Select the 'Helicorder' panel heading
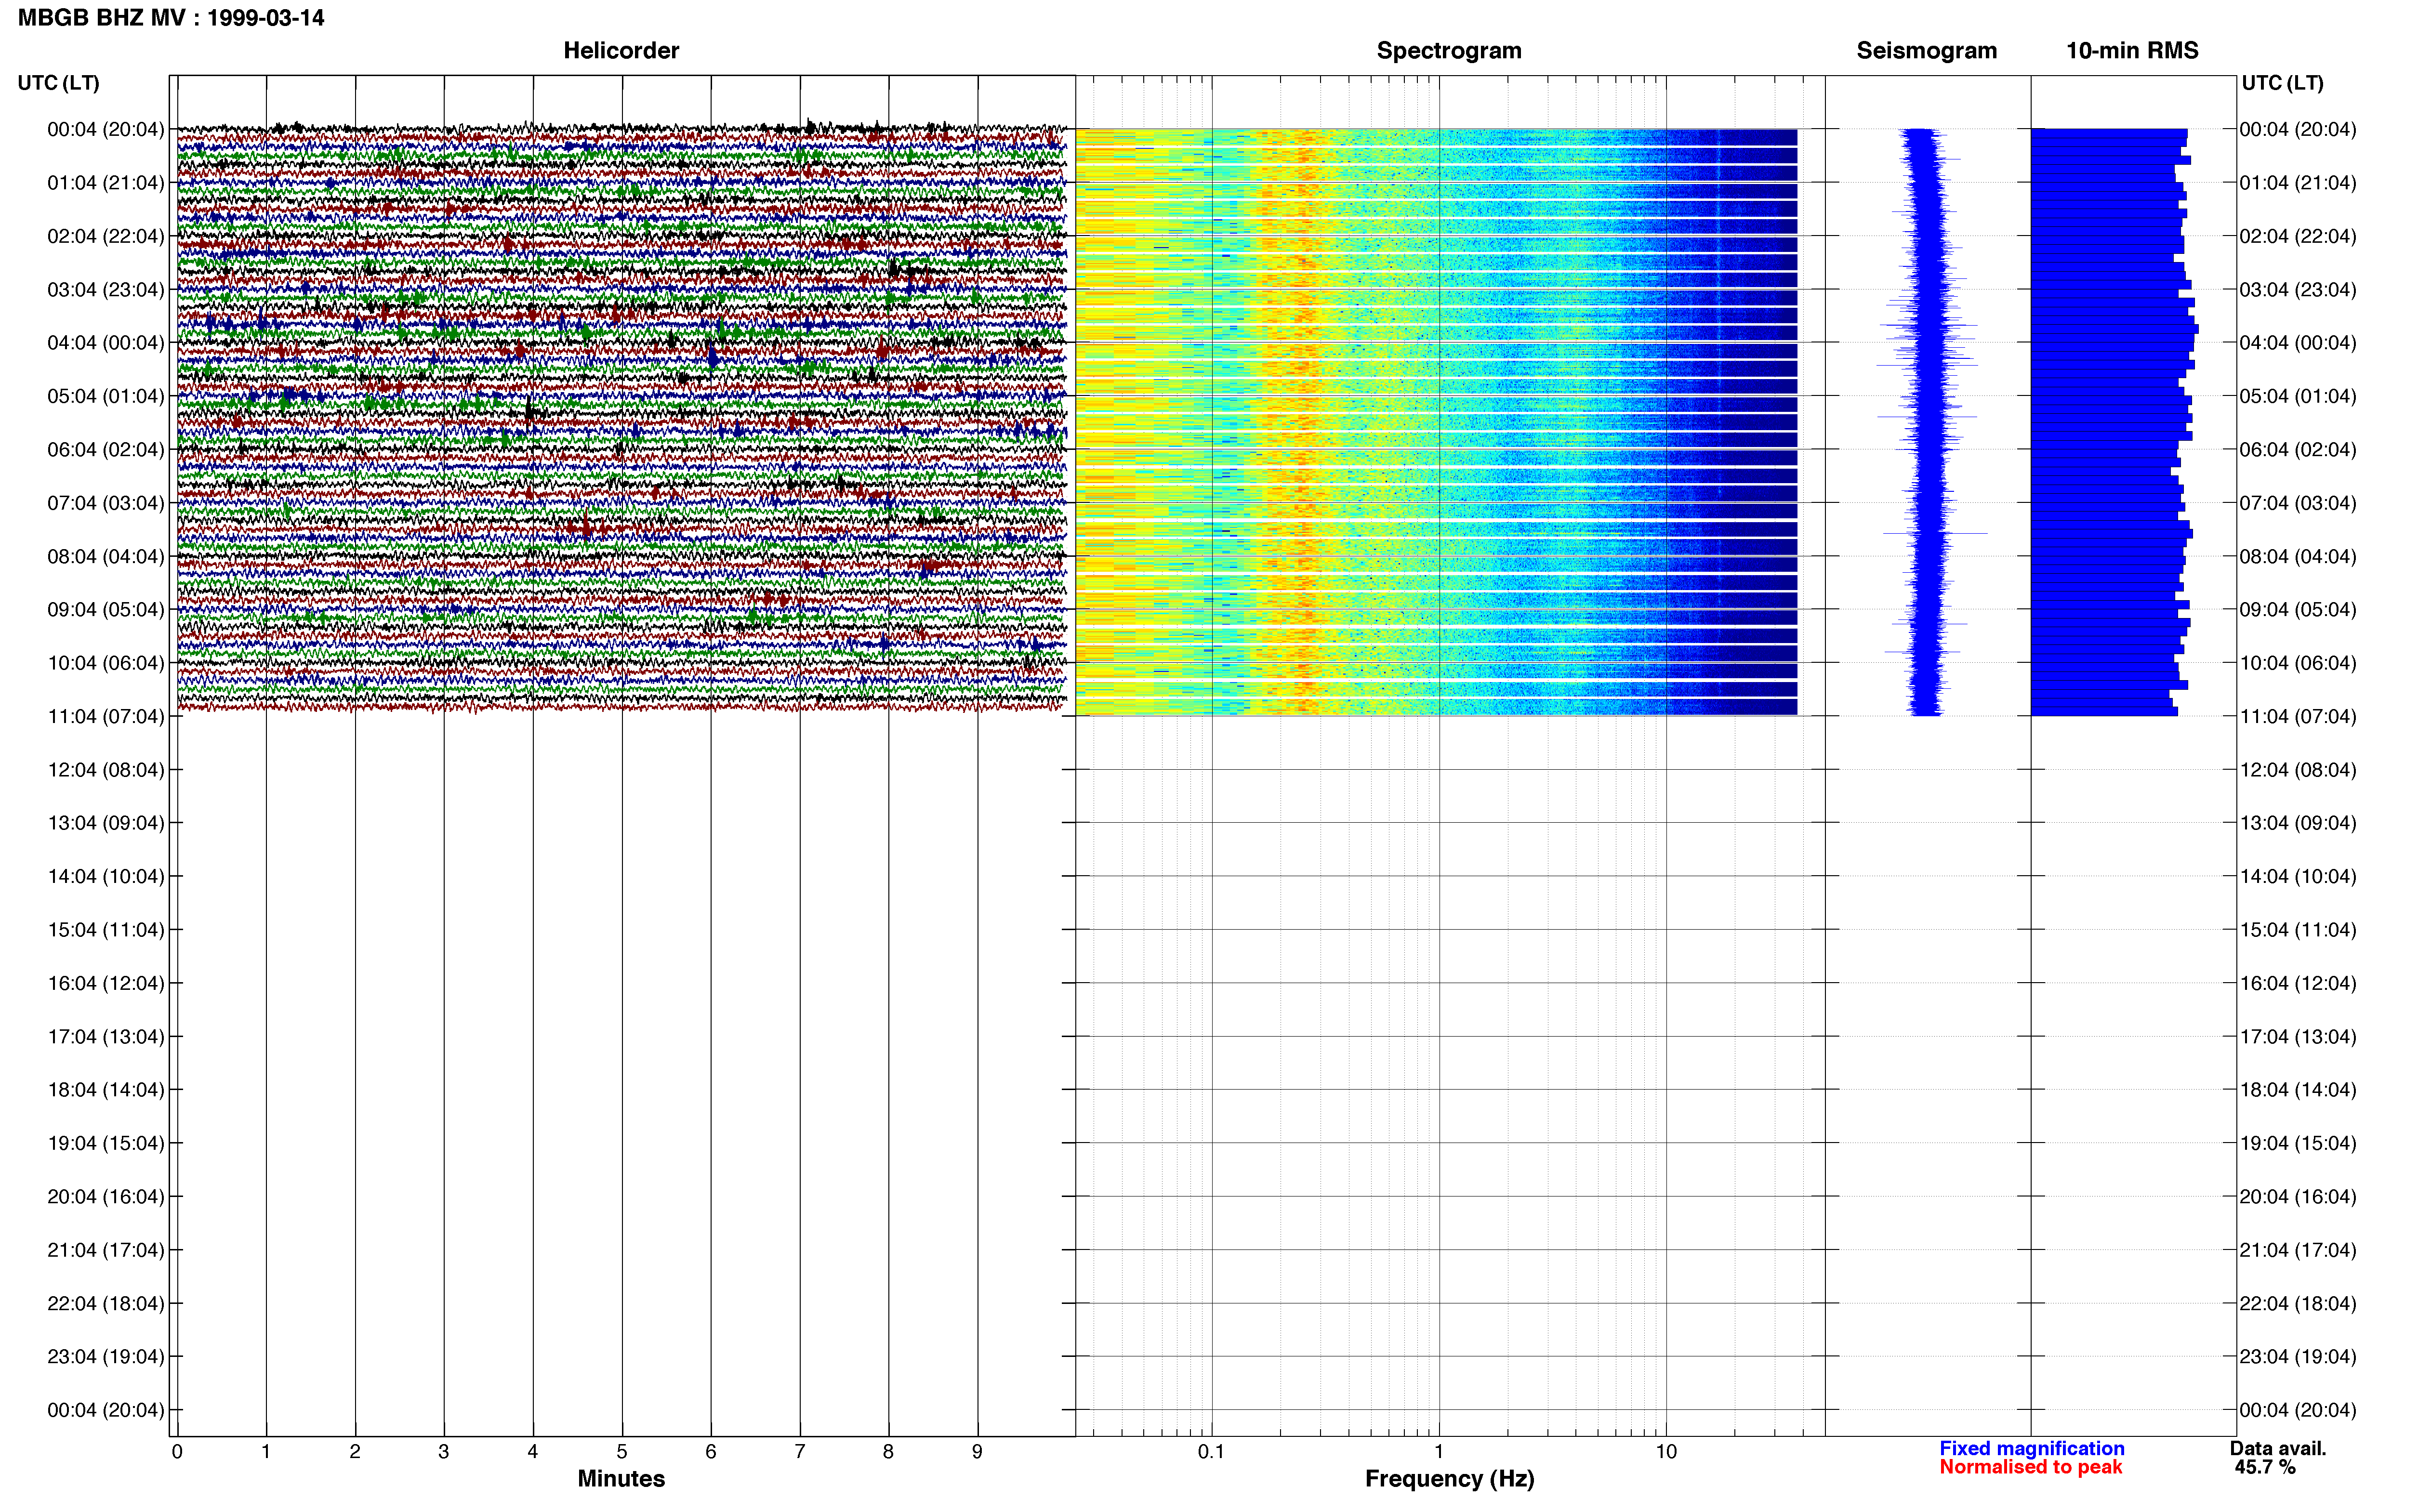This screenshot has width=2418, height=1512. [x=621, y=51]
